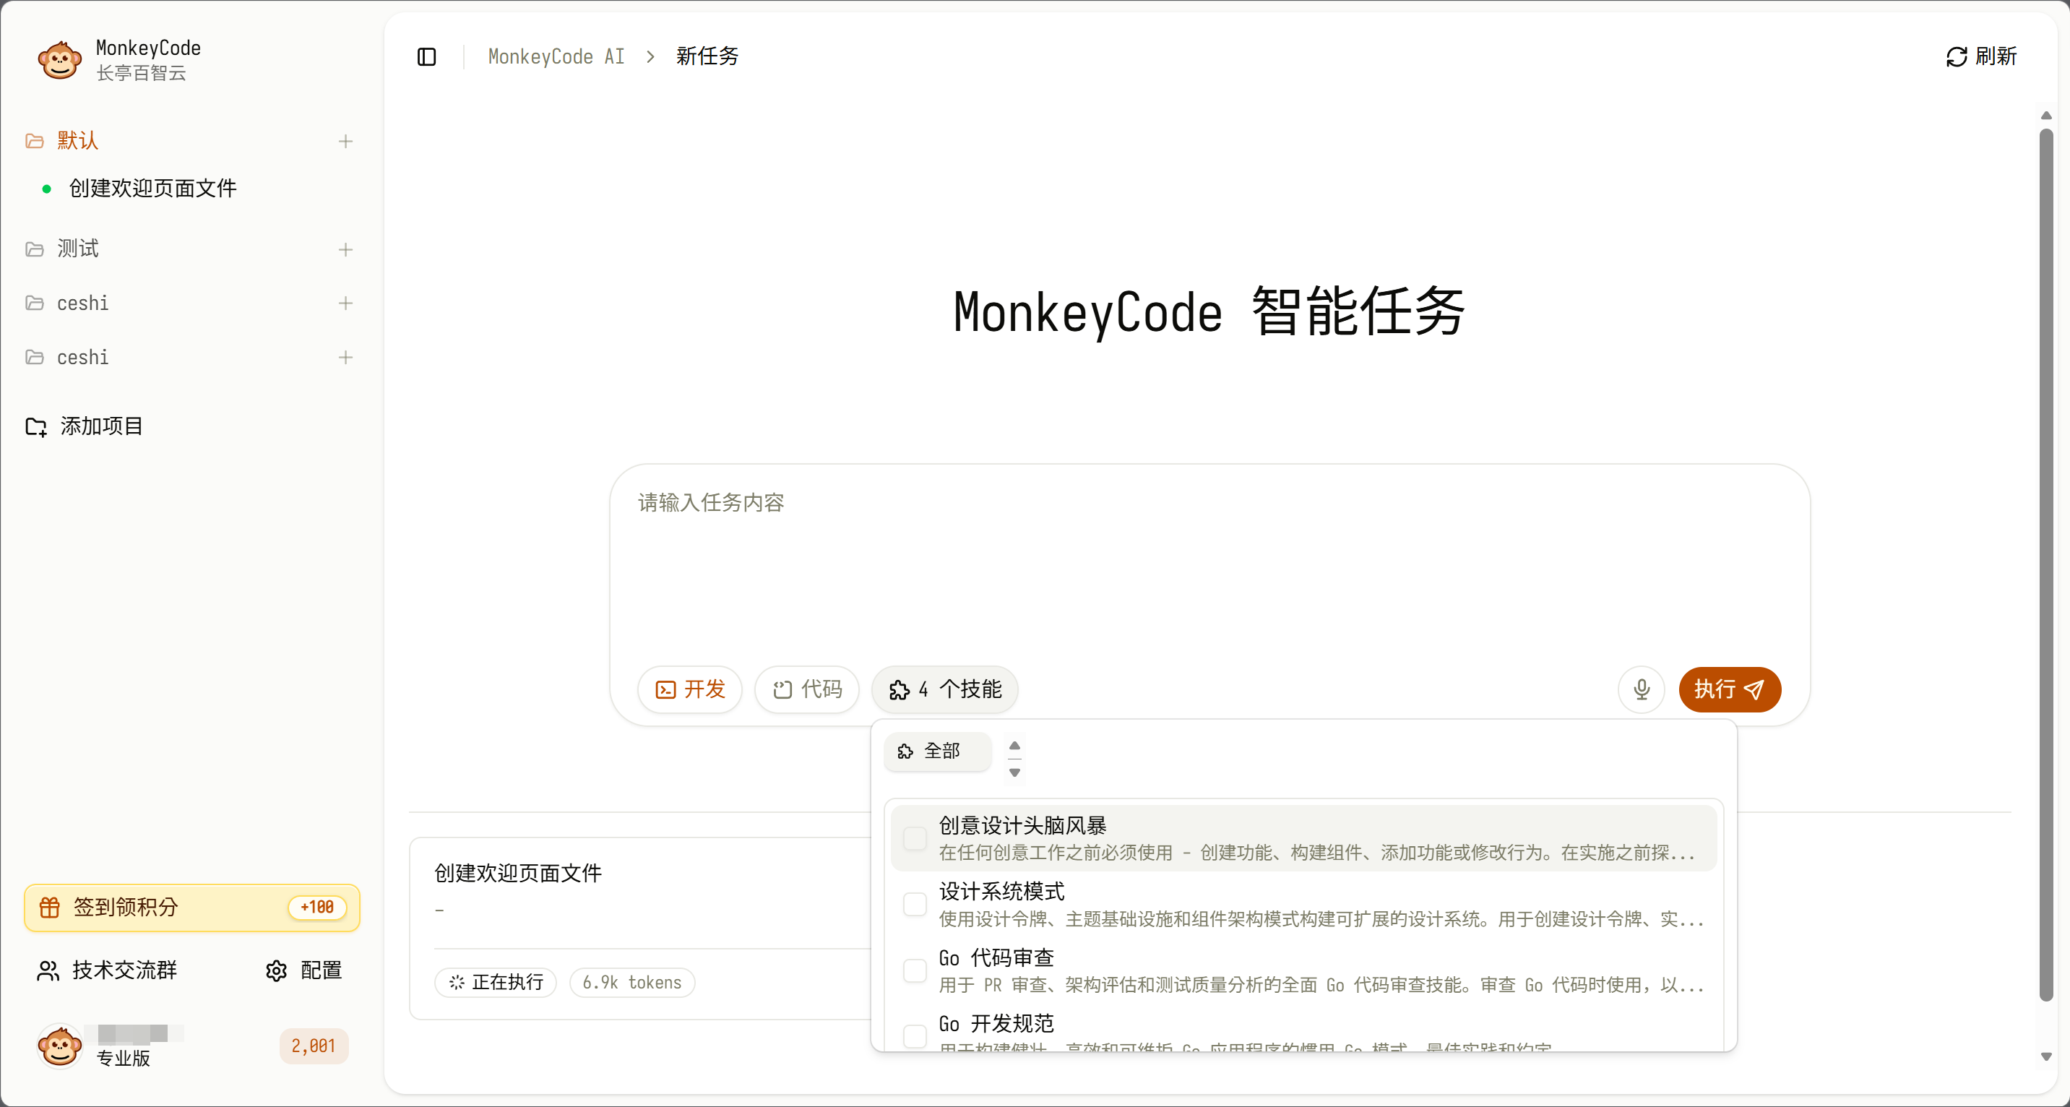This screenshot has height=1107, width=2070.
Task: Open 添加项目 folder-plus icon
Action: point(36,426)
